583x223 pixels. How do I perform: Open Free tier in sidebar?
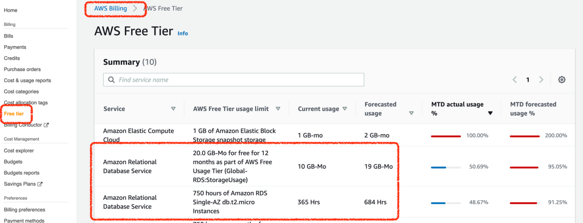click(x=14, y=114)
